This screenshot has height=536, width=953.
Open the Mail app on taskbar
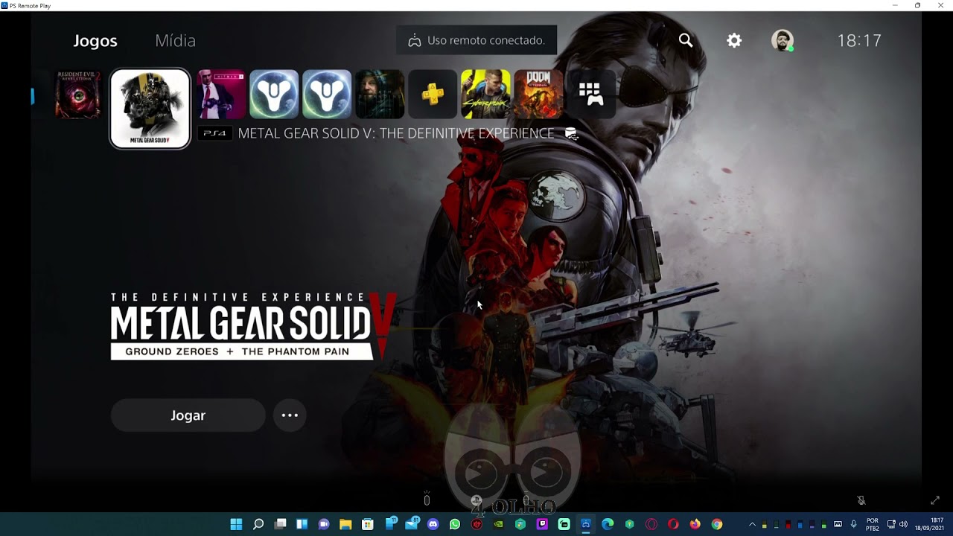click(411, 523)
